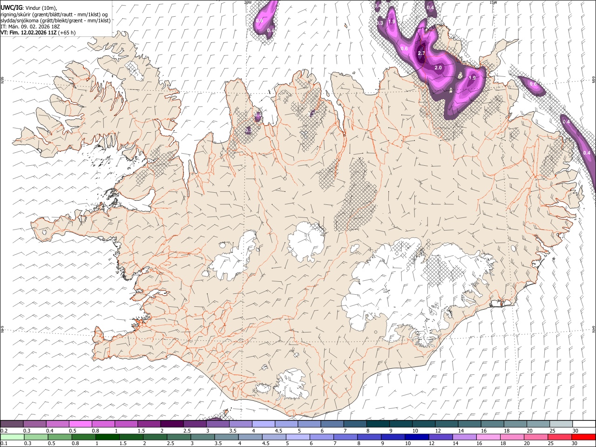Pick the violet 12 swatch in lower row

pyautogui.click(x=440, y=437)
